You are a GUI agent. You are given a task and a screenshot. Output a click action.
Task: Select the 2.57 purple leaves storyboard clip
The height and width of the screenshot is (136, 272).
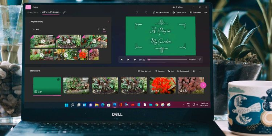191,86
